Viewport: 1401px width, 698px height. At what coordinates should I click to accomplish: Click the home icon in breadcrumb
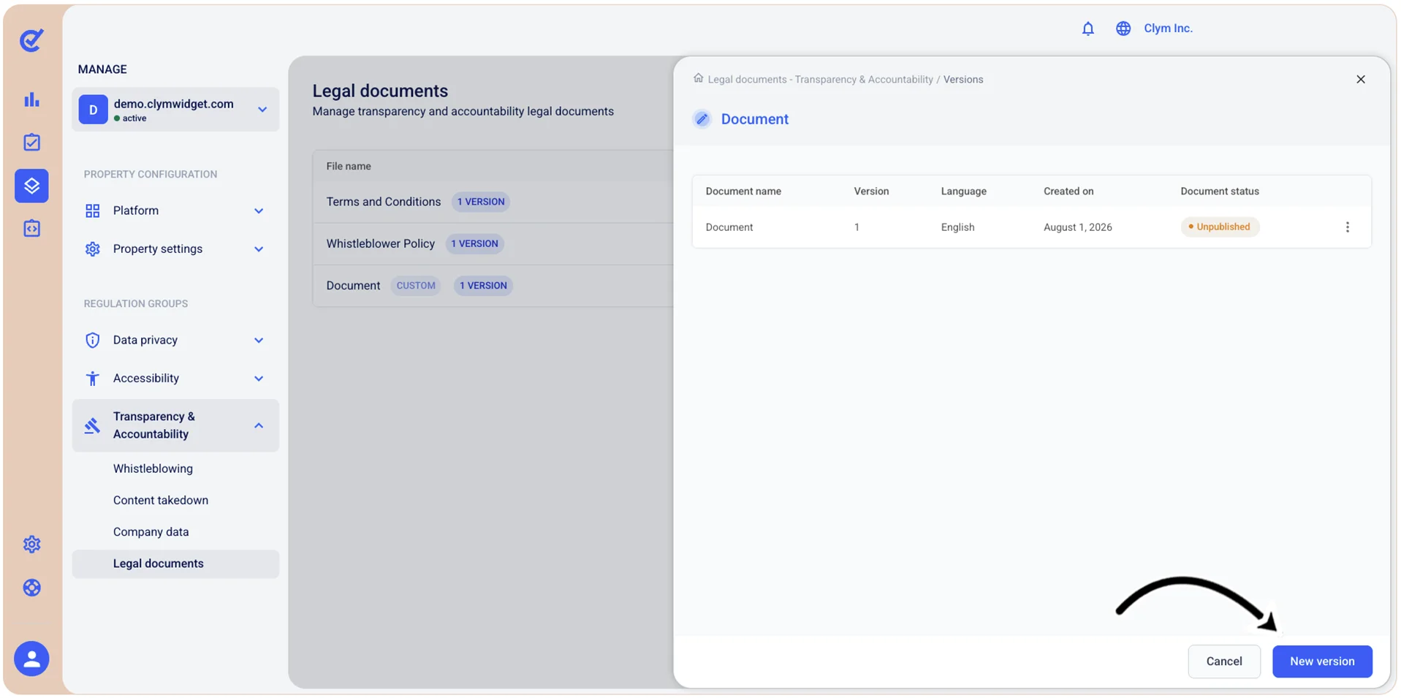[698, 78]
